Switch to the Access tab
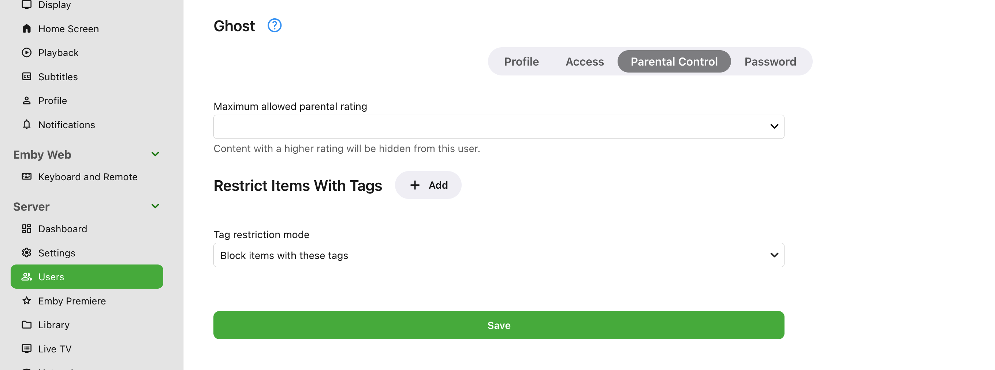Screen dimensions: 995x370 coord(584,62)
